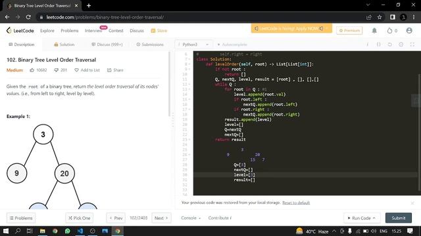Image resolution: width=421 pixels, height=236 pixels.
Task: Switch to the Description tab
Action: [x=22, y=45]
